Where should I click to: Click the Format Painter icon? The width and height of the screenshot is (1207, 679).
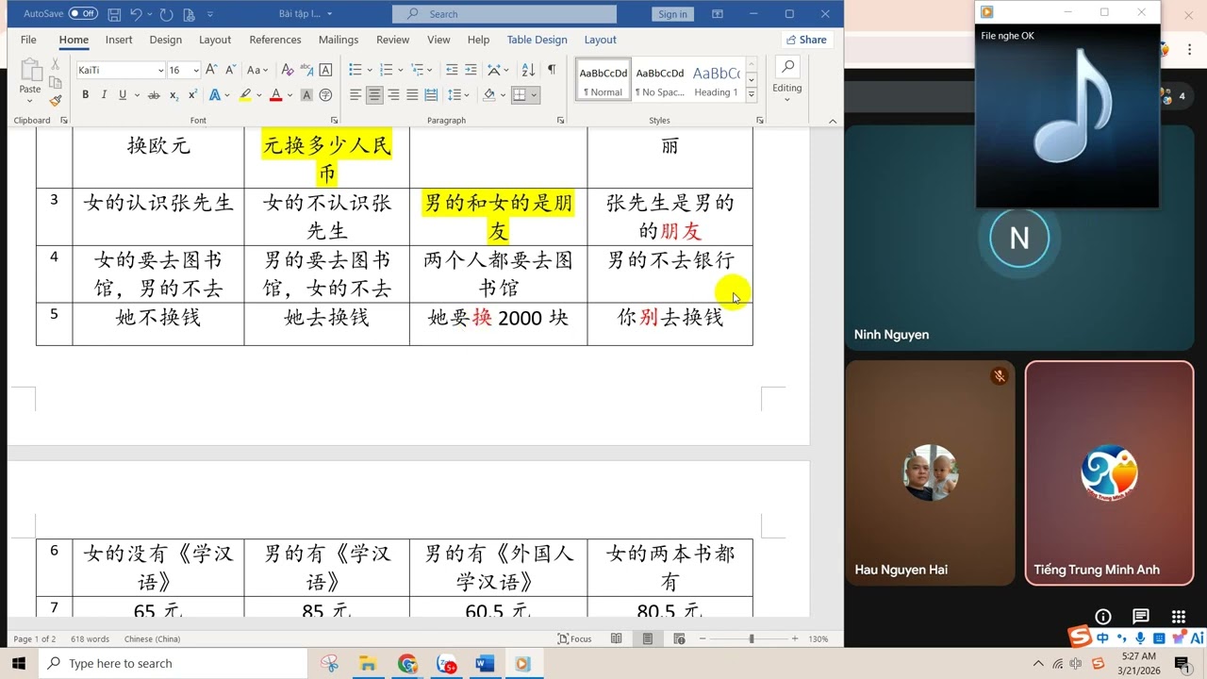coord(56,100)
